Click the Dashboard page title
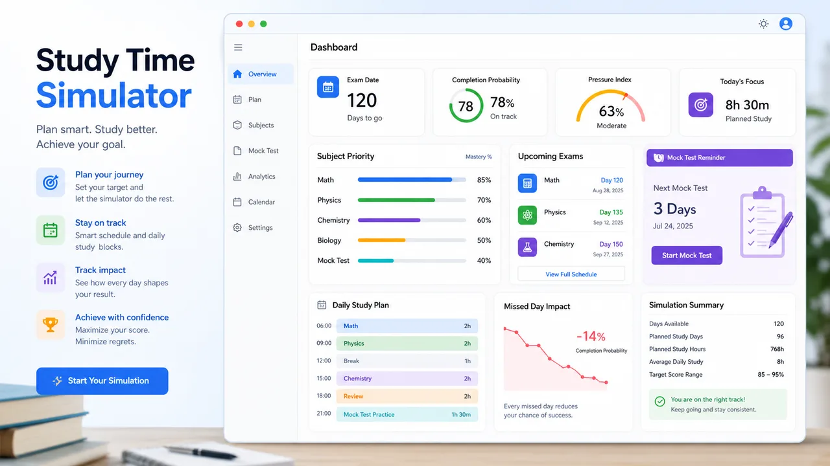830x466 pixels. 334,47
